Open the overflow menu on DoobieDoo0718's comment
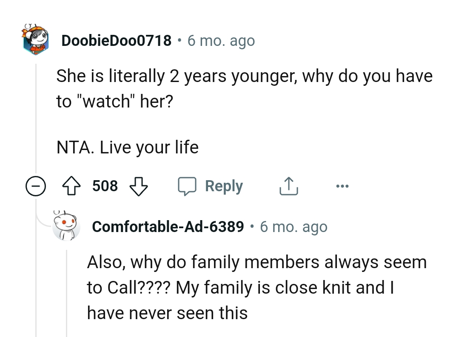The width and height of the screenshot is (459, 337). click(343, 186)
